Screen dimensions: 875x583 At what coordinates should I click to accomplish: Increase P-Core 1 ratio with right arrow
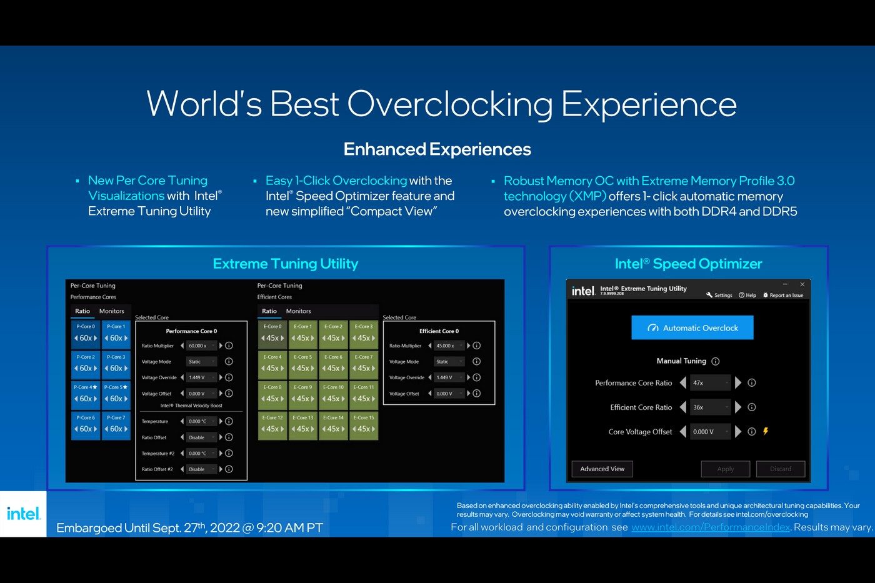(x=126, y=338)
